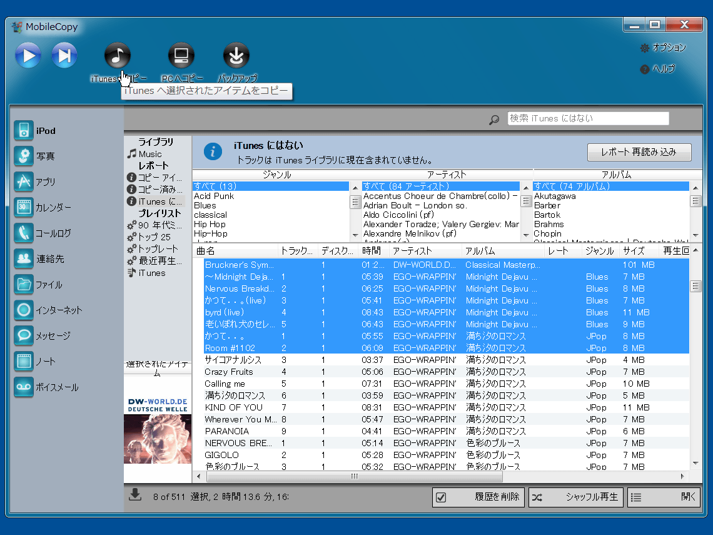Screen dimensions: 713x535
Task: Click the 開く open button
Action: [x=664, y=497]
